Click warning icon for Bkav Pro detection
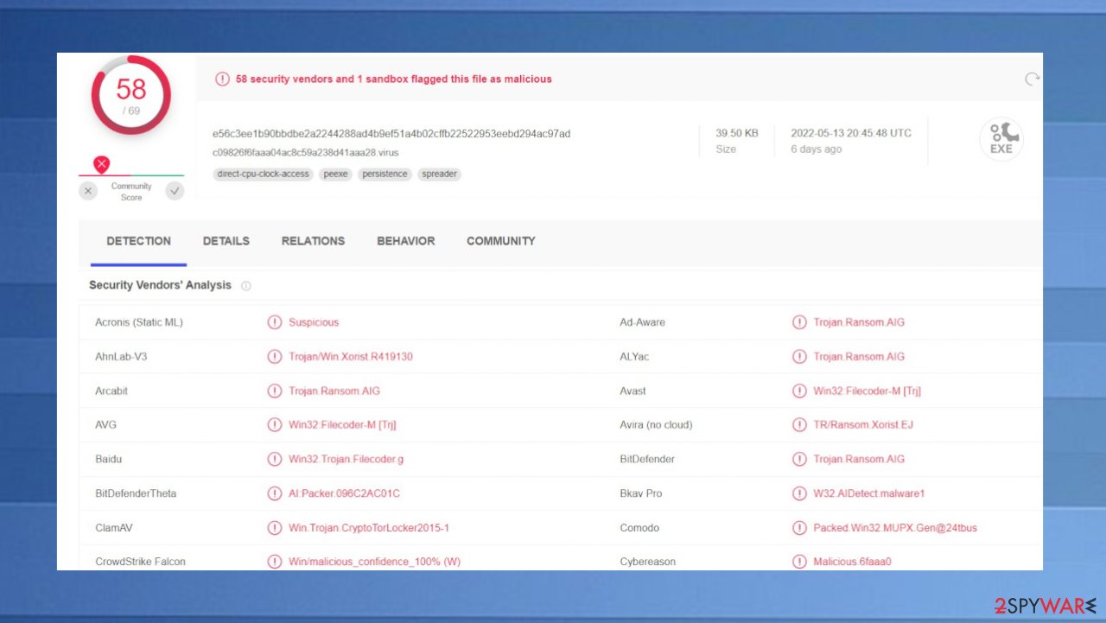 (x=799, y=493)
